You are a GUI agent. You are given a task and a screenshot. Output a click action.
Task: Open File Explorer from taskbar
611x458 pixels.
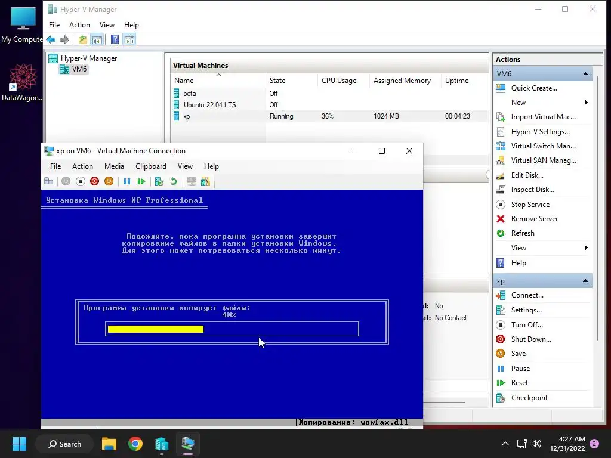coord(109,444)
